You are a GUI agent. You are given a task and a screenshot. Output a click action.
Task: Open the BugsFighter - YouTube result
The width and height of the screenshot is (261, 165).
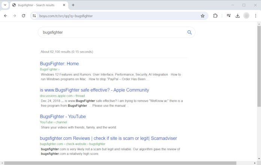click(x=63, y=116)
